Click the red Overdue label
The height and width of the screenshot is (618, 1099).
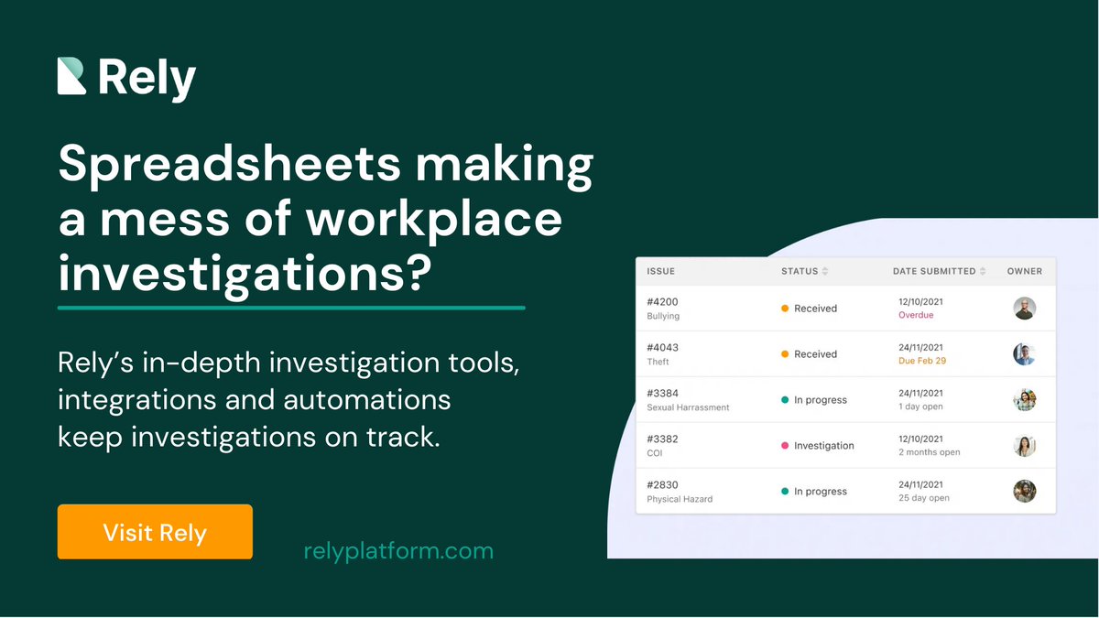(916, 315)
